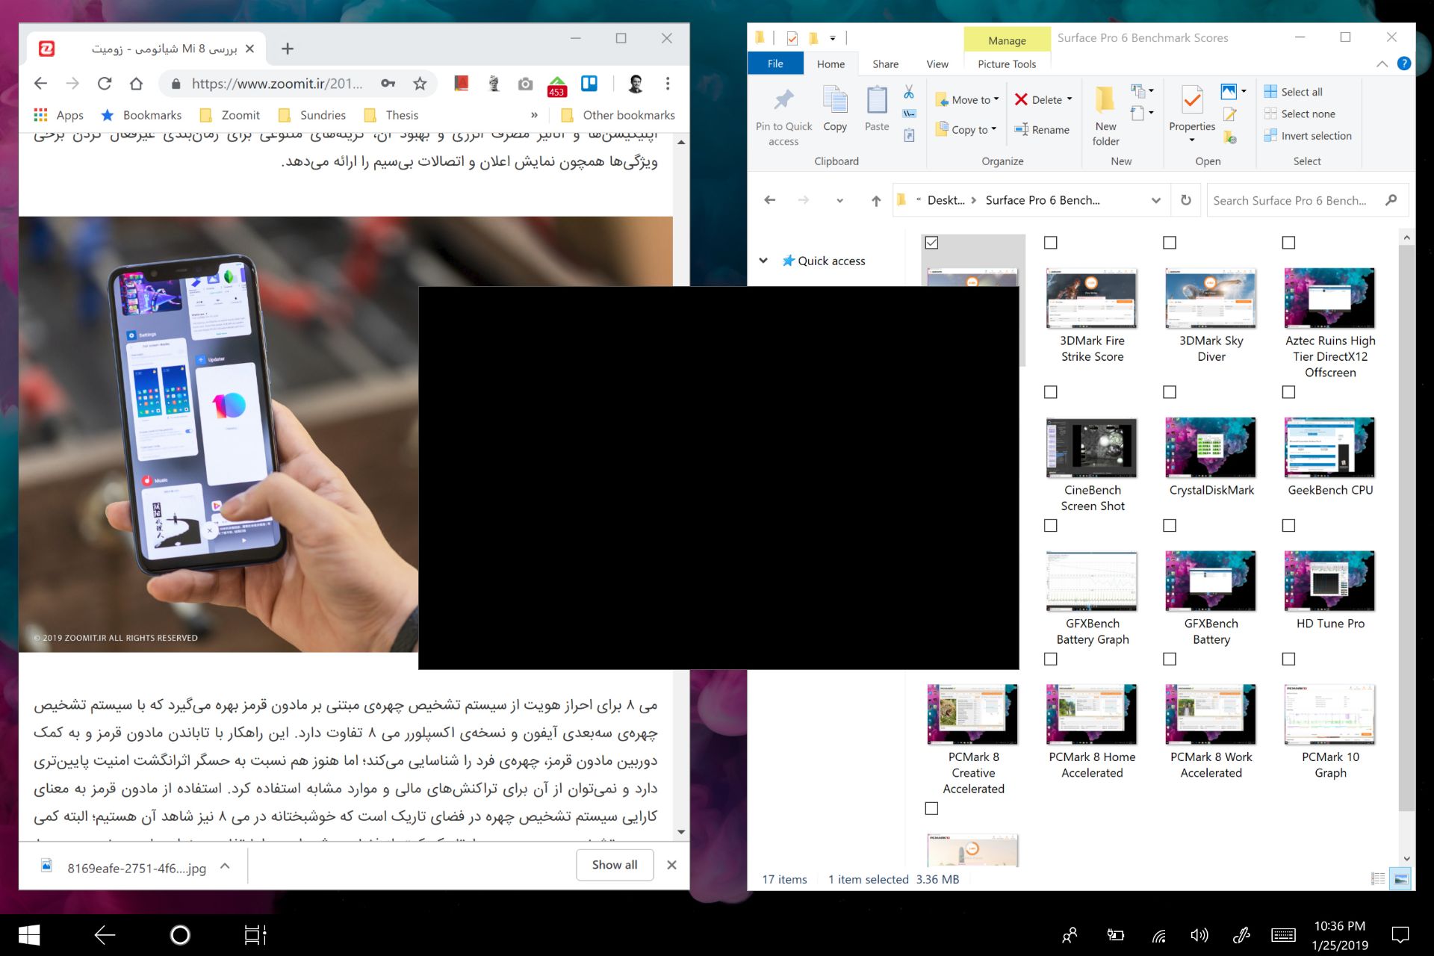Click the saved password key icon
This screenshot has width=1434, height=956.
[388, 84]
